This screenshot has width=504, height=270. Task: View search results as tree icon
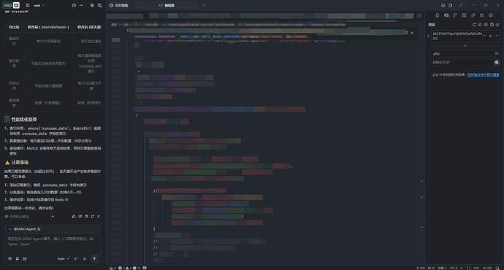click(486, 25)
